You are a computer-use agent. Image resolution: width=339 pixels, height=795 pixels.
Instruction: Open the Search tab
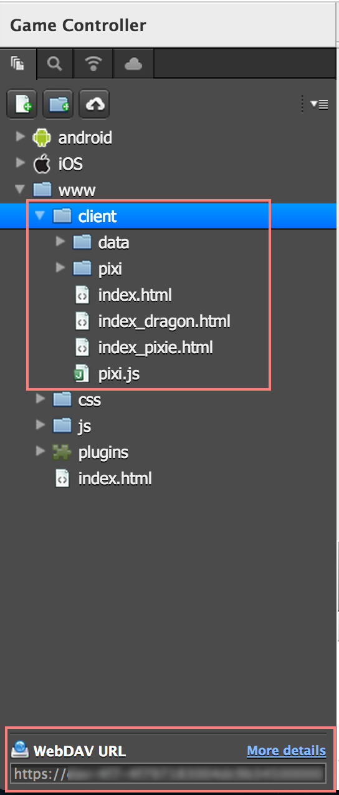(55, 64)
